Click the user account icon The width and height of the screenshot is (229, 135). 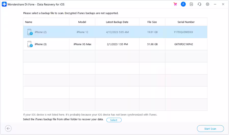(x=183, y=4)
